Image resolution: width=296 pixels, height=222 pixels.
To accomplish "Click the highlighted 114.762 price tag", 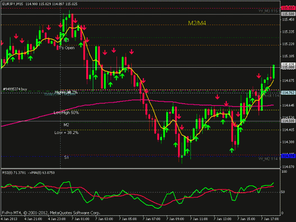I will [288, 93].
